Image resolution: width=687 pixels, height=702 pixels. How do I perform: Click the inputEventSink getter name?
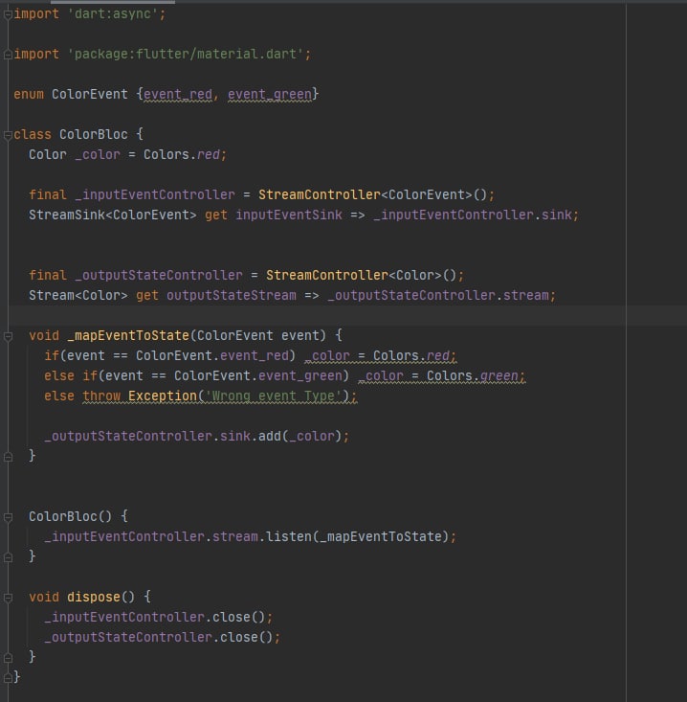pos(289,215)
